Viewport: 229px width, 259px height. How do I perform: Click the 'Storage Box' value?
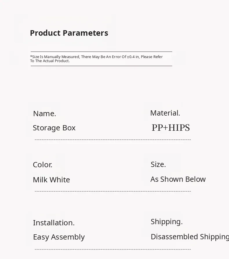click(x=54, y=128)
